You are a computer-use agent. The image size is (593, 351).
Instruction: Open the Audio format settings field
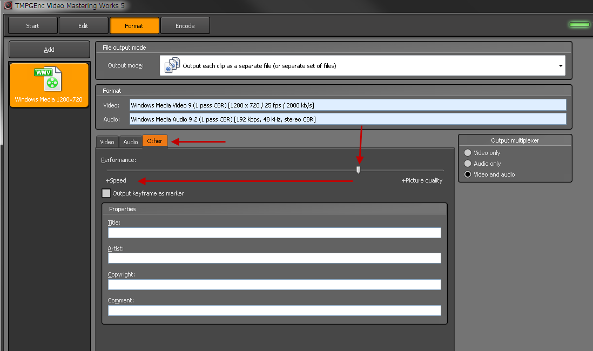[x=348, y=119]
